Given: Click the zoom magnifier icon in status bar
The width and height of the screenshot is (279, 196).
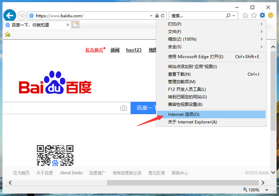Looking at the screenshot, I should [x=245, y=190].
